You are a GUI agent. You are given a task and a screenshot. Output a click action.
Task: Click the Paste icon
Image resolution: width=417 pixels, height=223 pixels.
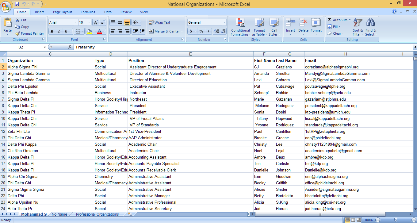7,23
